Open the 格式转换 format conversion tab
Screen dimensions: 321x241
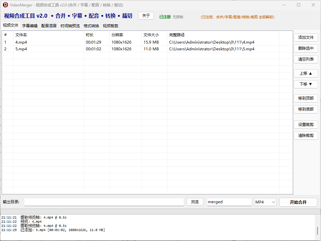click(91, 26)
